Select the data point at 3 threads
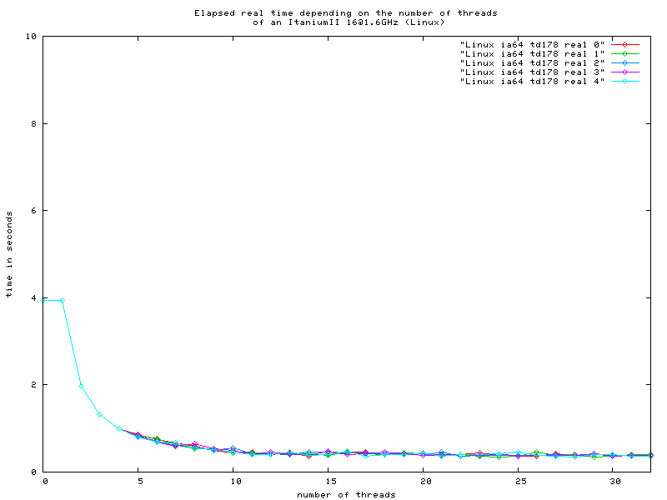Image resolution: width=667 pixels, height=500 pixels. pyautogui.click(x=99, y=414)
